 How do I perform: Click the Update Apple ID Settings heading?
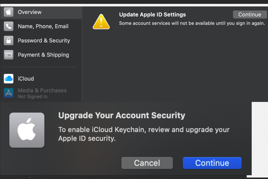click(152, 15)
